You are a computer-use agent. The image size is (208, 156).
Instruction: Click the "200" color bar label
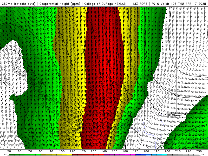[x=167, y=151]
